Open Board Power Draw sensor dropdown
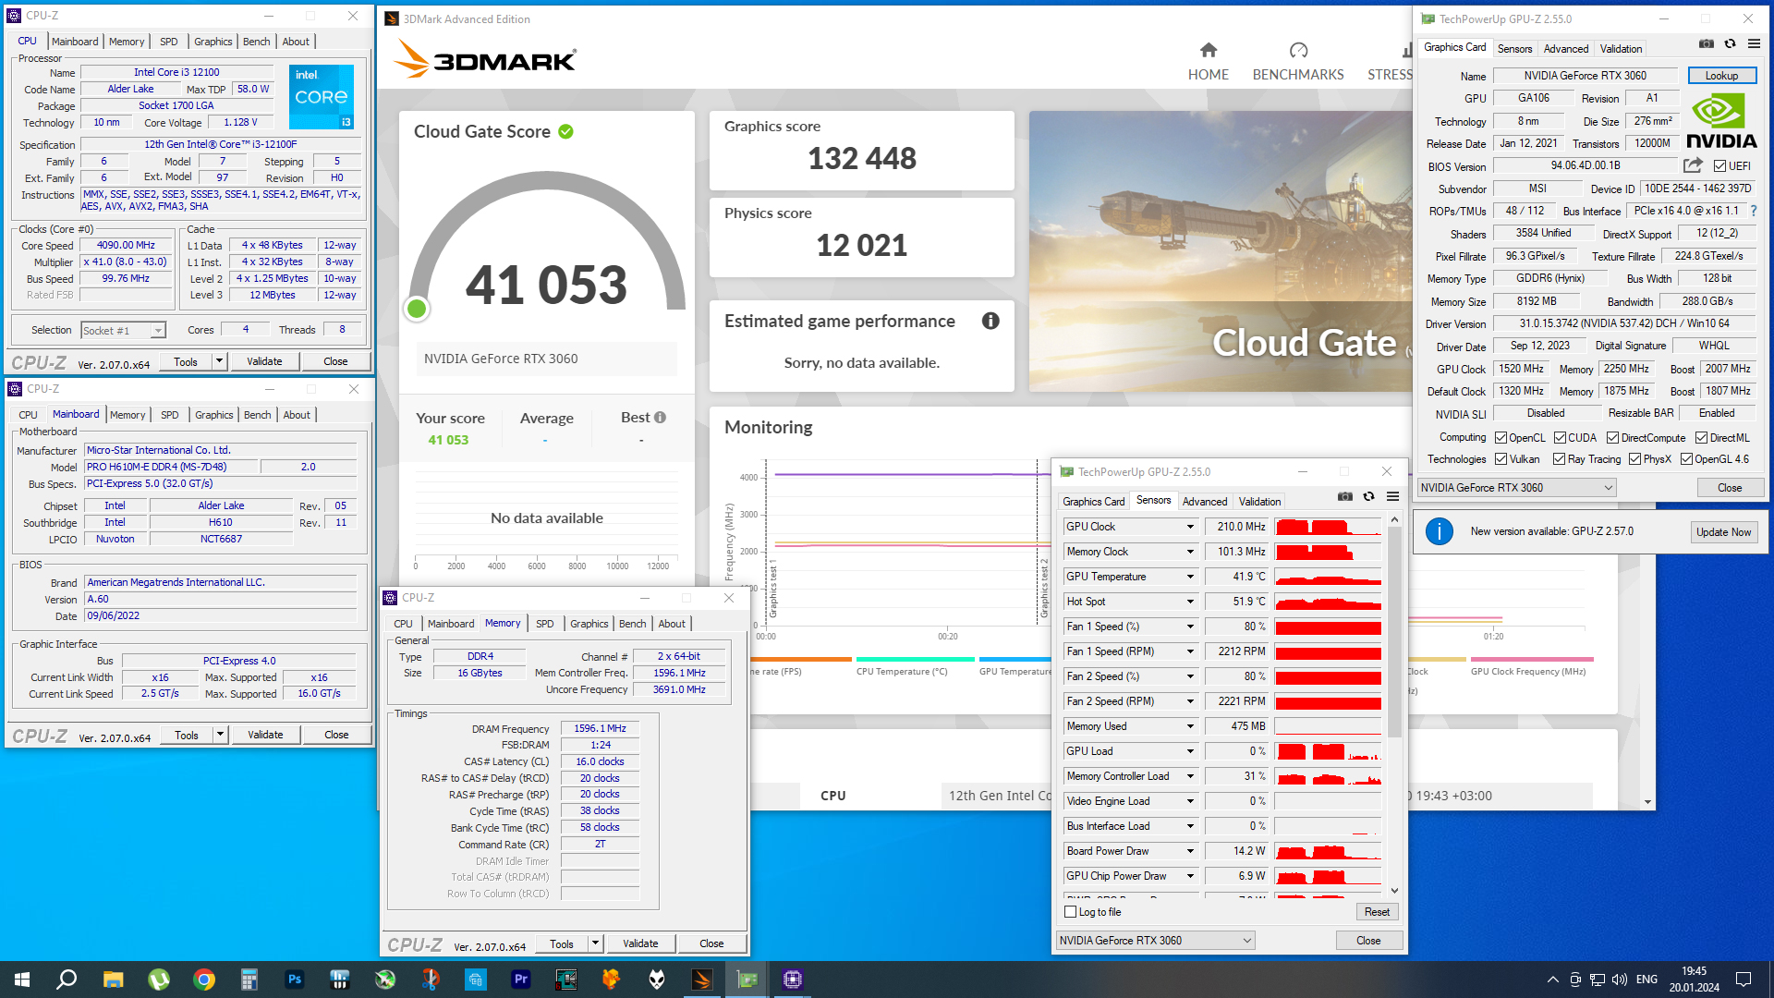The height and width of the screenshot is (998, 1774). (1190, 851)
